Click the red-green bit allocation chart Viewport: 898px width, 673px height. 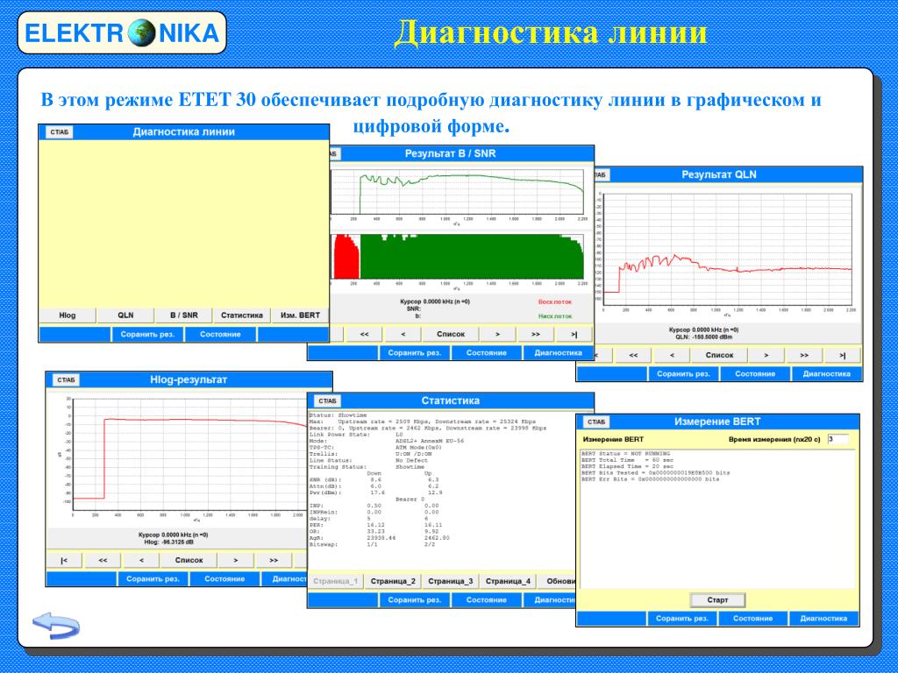[457, 257]
